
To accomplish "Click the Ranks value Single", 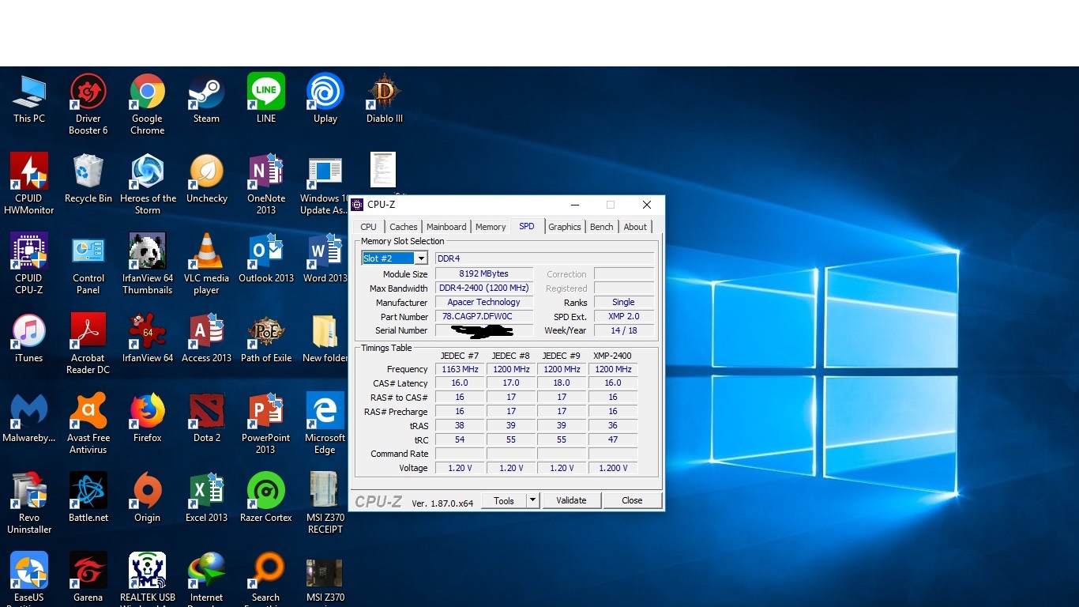I will tap(624, 303).
